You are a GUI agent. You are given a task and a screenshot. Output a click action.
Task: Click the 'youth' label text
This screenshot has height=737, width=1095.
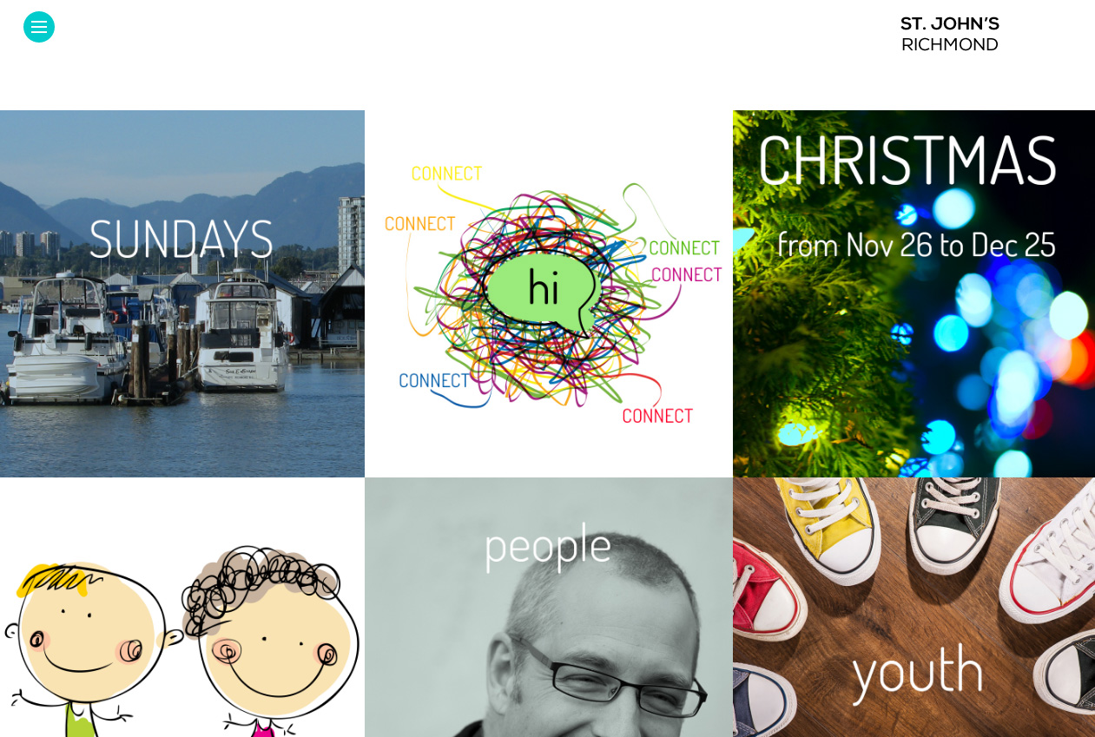click(x=918, y=672)
